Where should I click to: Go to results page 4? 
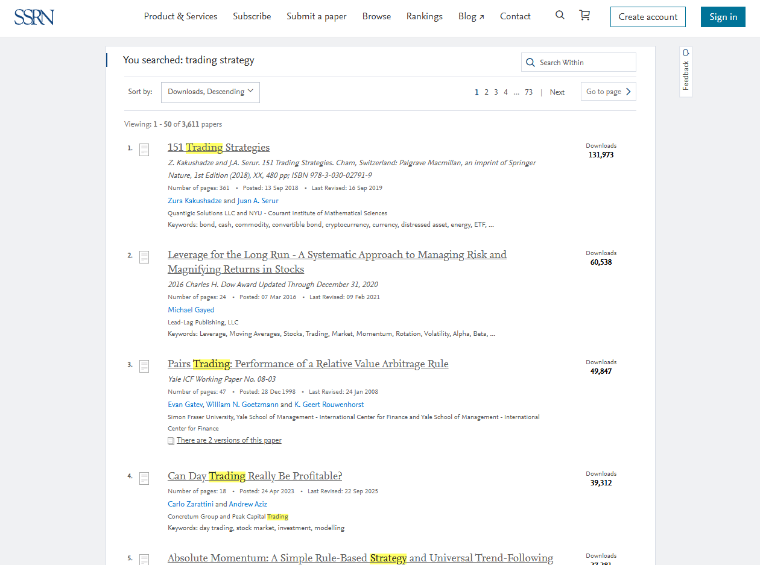point(505,92)
